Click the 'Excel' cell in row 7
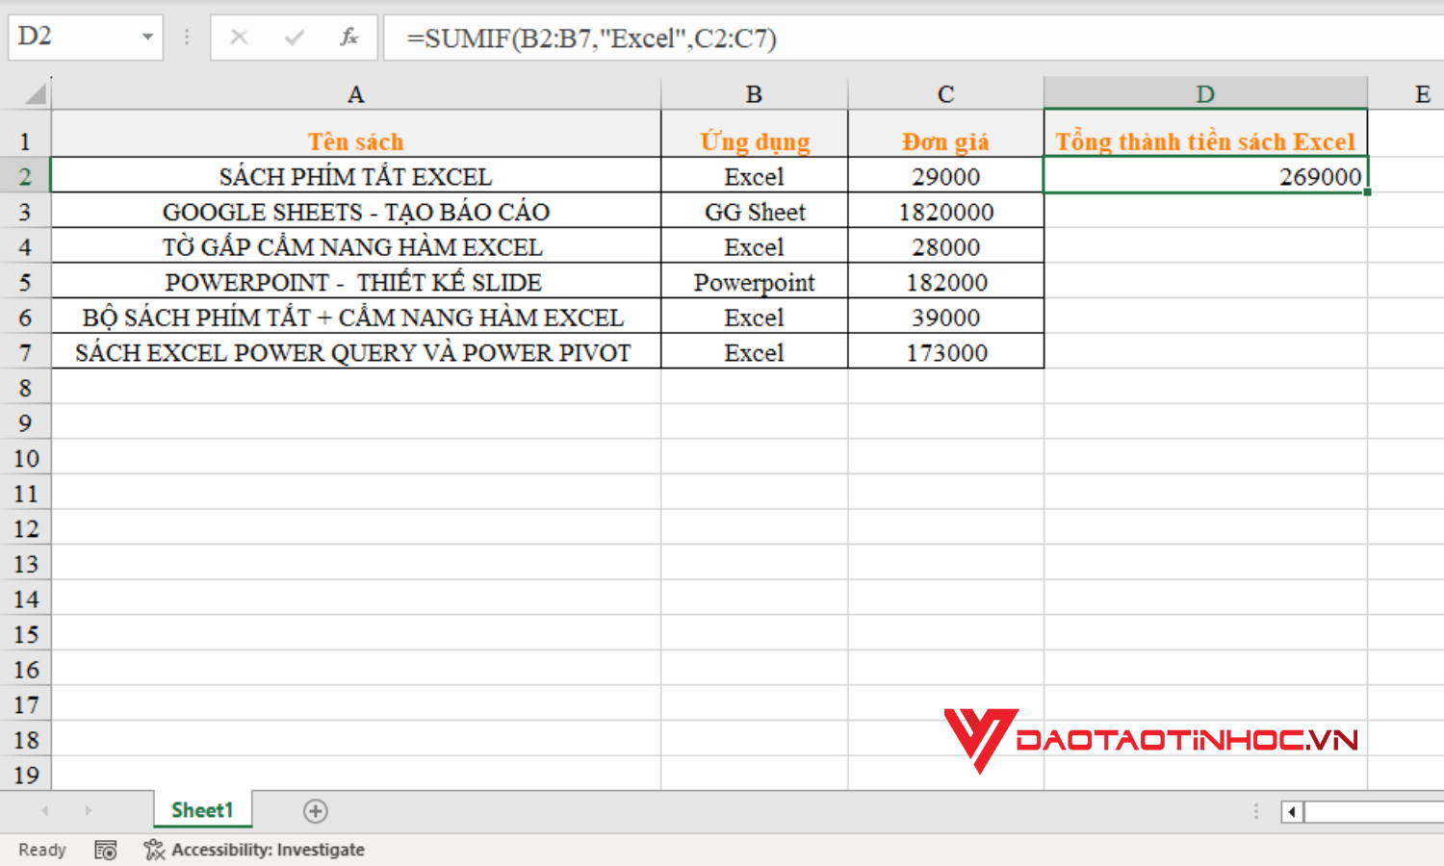Screen dimensions: 1444x866 (755, 352)
